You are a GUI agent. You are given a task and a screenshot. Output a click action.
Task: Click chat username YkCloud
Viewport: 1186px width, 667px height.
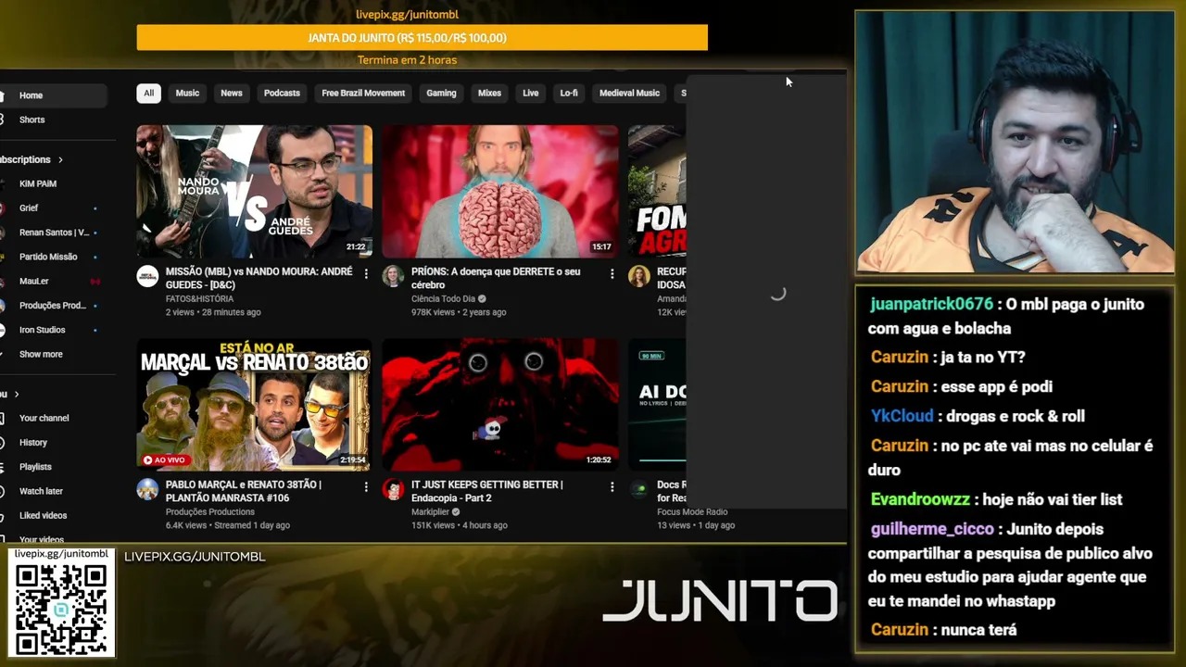point(902,416)
